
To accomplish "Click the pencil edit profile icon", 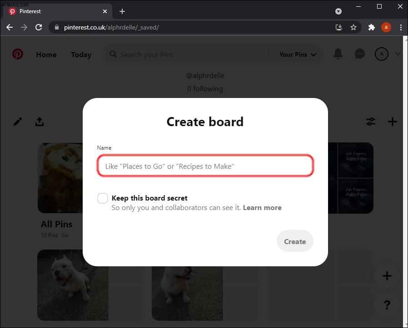I will [x=18, y=122].
